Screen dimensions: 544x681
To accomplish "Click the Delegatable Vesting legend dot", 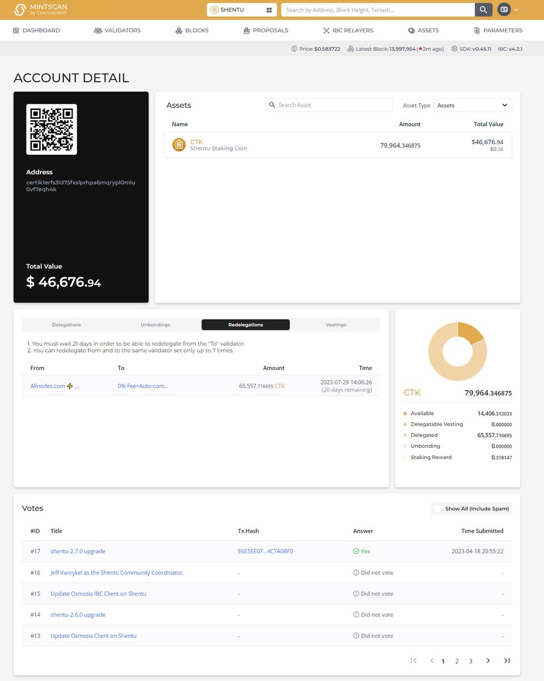I will pos(405,424).
